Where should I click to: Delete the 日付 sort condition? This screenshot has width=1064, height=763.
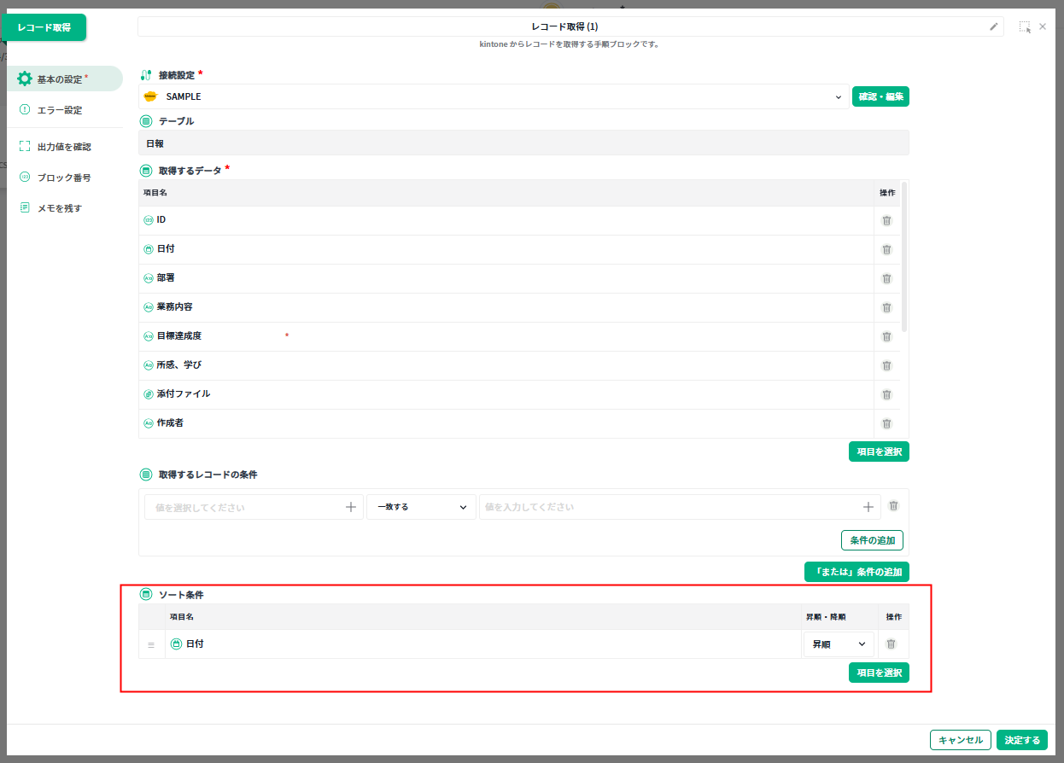(891, 644)
